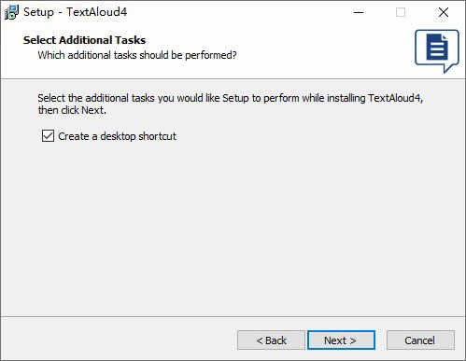466x361 pixels.
Task: Click 'Which additional tasks should be performed?' subtitle
Action: click(137, 55)
